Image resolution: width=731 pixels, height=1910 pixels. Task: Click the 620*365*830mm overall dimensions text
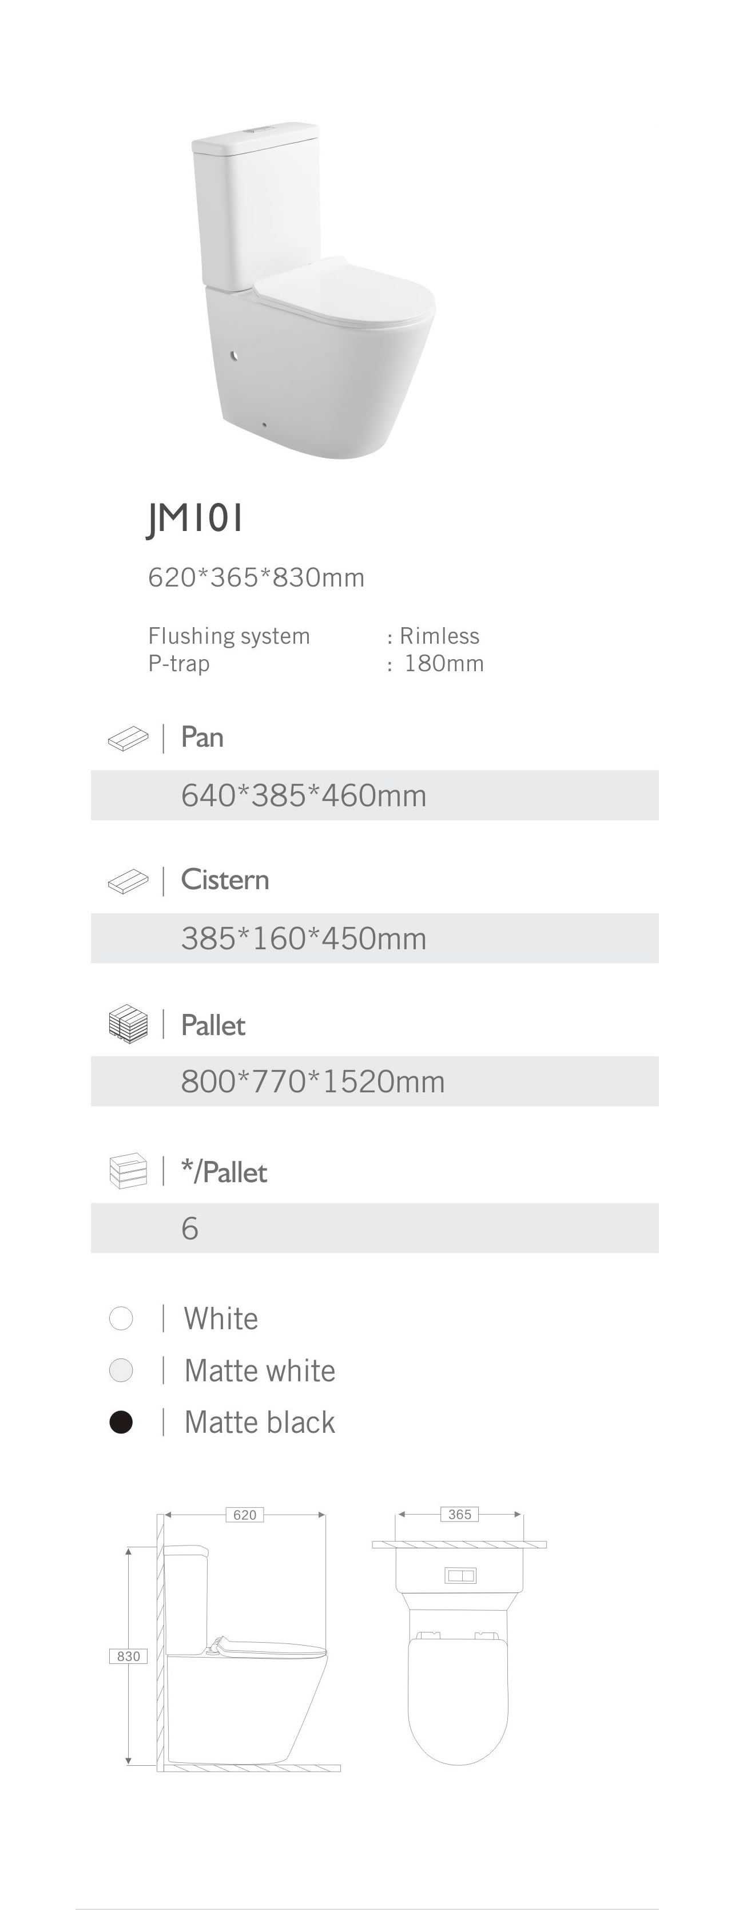(256, 577)
